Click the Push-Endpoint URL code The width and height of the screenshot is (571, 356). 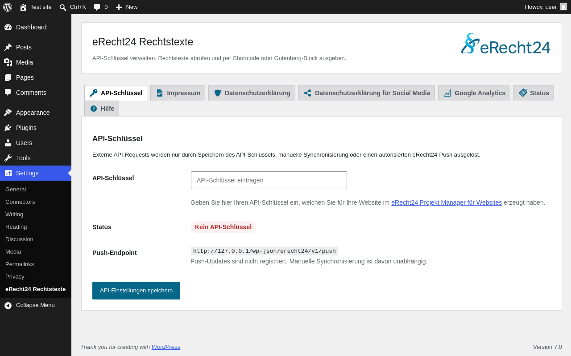click(265, 251)
